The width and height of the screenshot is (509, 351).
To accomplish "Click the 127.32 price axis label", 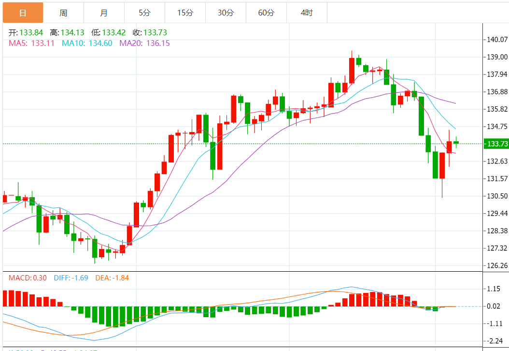I will point(497,249).
